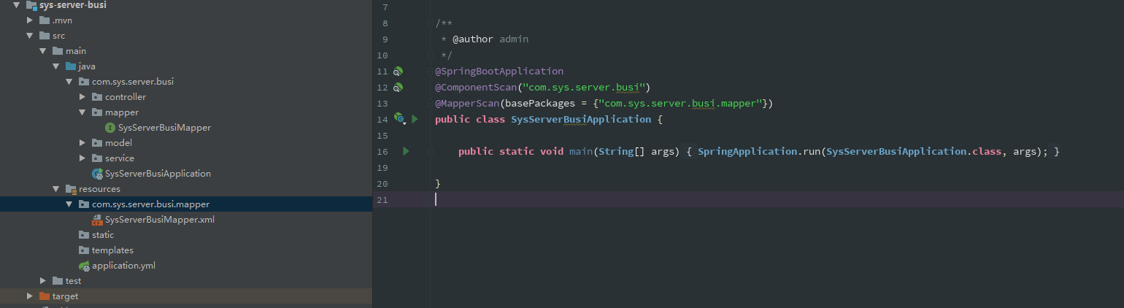This screenshot has height=308, width=1124.
Task: Click the main method name
Action: click(x=581, y=151)
